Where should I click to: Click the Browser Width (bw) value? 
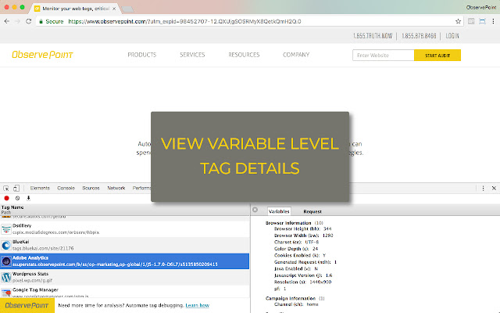pyautogui.click(x=327, y=236)
